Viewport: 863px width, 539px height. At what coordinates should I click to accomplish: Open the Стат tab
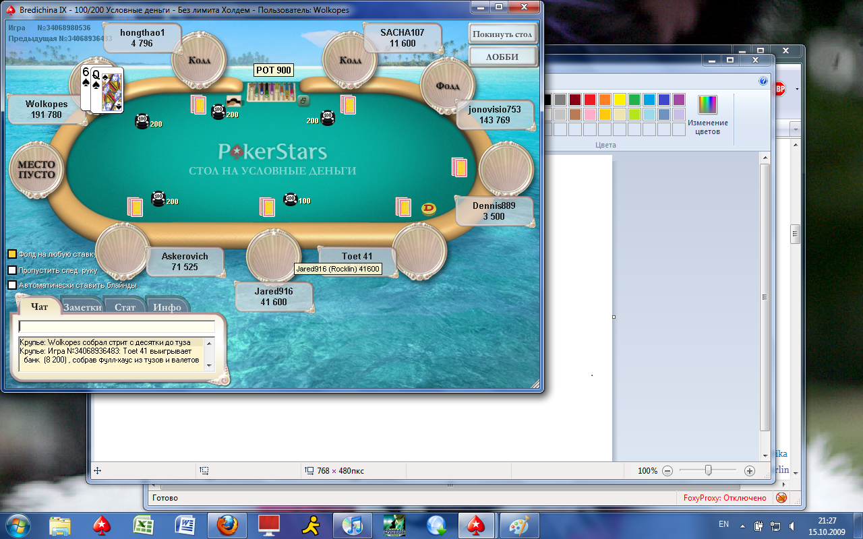pyautogui.click(x=125, y=307)
